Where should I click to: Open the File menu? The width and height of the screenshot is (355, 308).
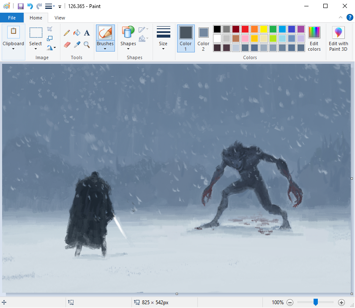(12, 18)
